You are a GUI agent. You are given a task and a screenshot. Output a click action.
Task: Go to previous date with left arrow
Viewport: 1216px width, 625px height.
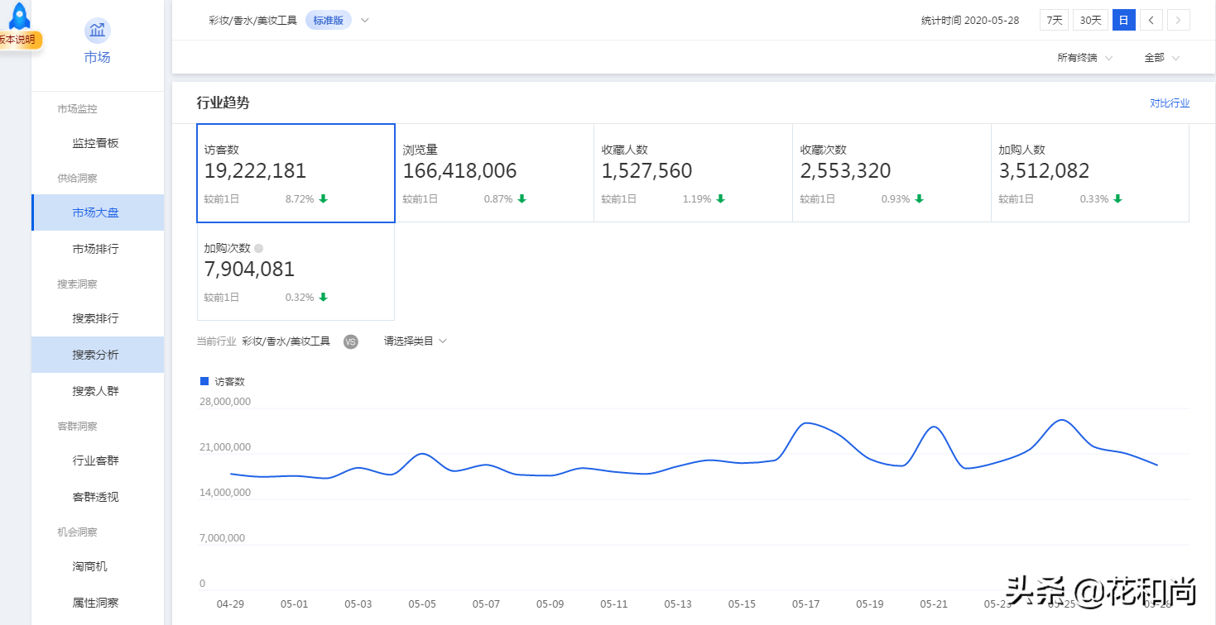[x=1151, y=21]
